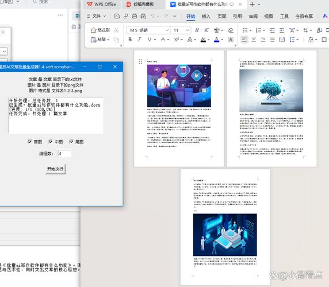The width and height of the screenshot is (329, 287).
Task: Apply Superscript X² formatting
Action: click(x=176, y=40)
